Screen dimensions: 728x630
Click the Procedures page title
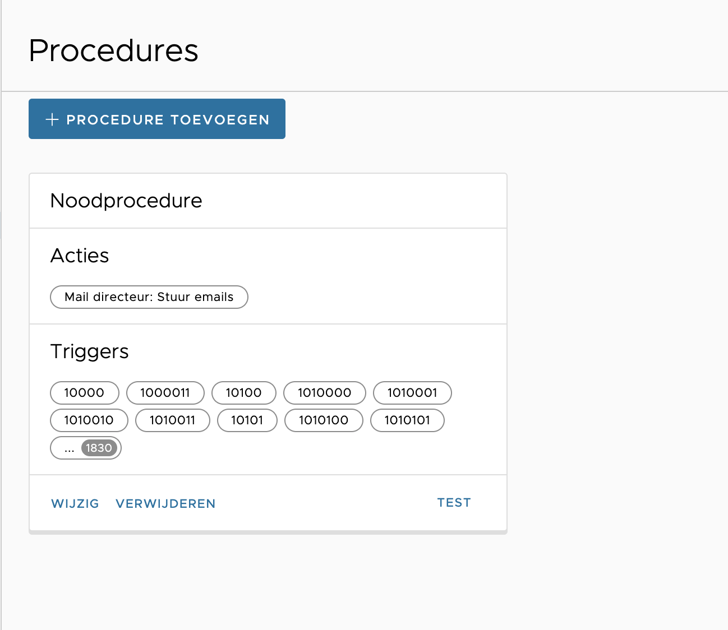(x=113, y=50)
